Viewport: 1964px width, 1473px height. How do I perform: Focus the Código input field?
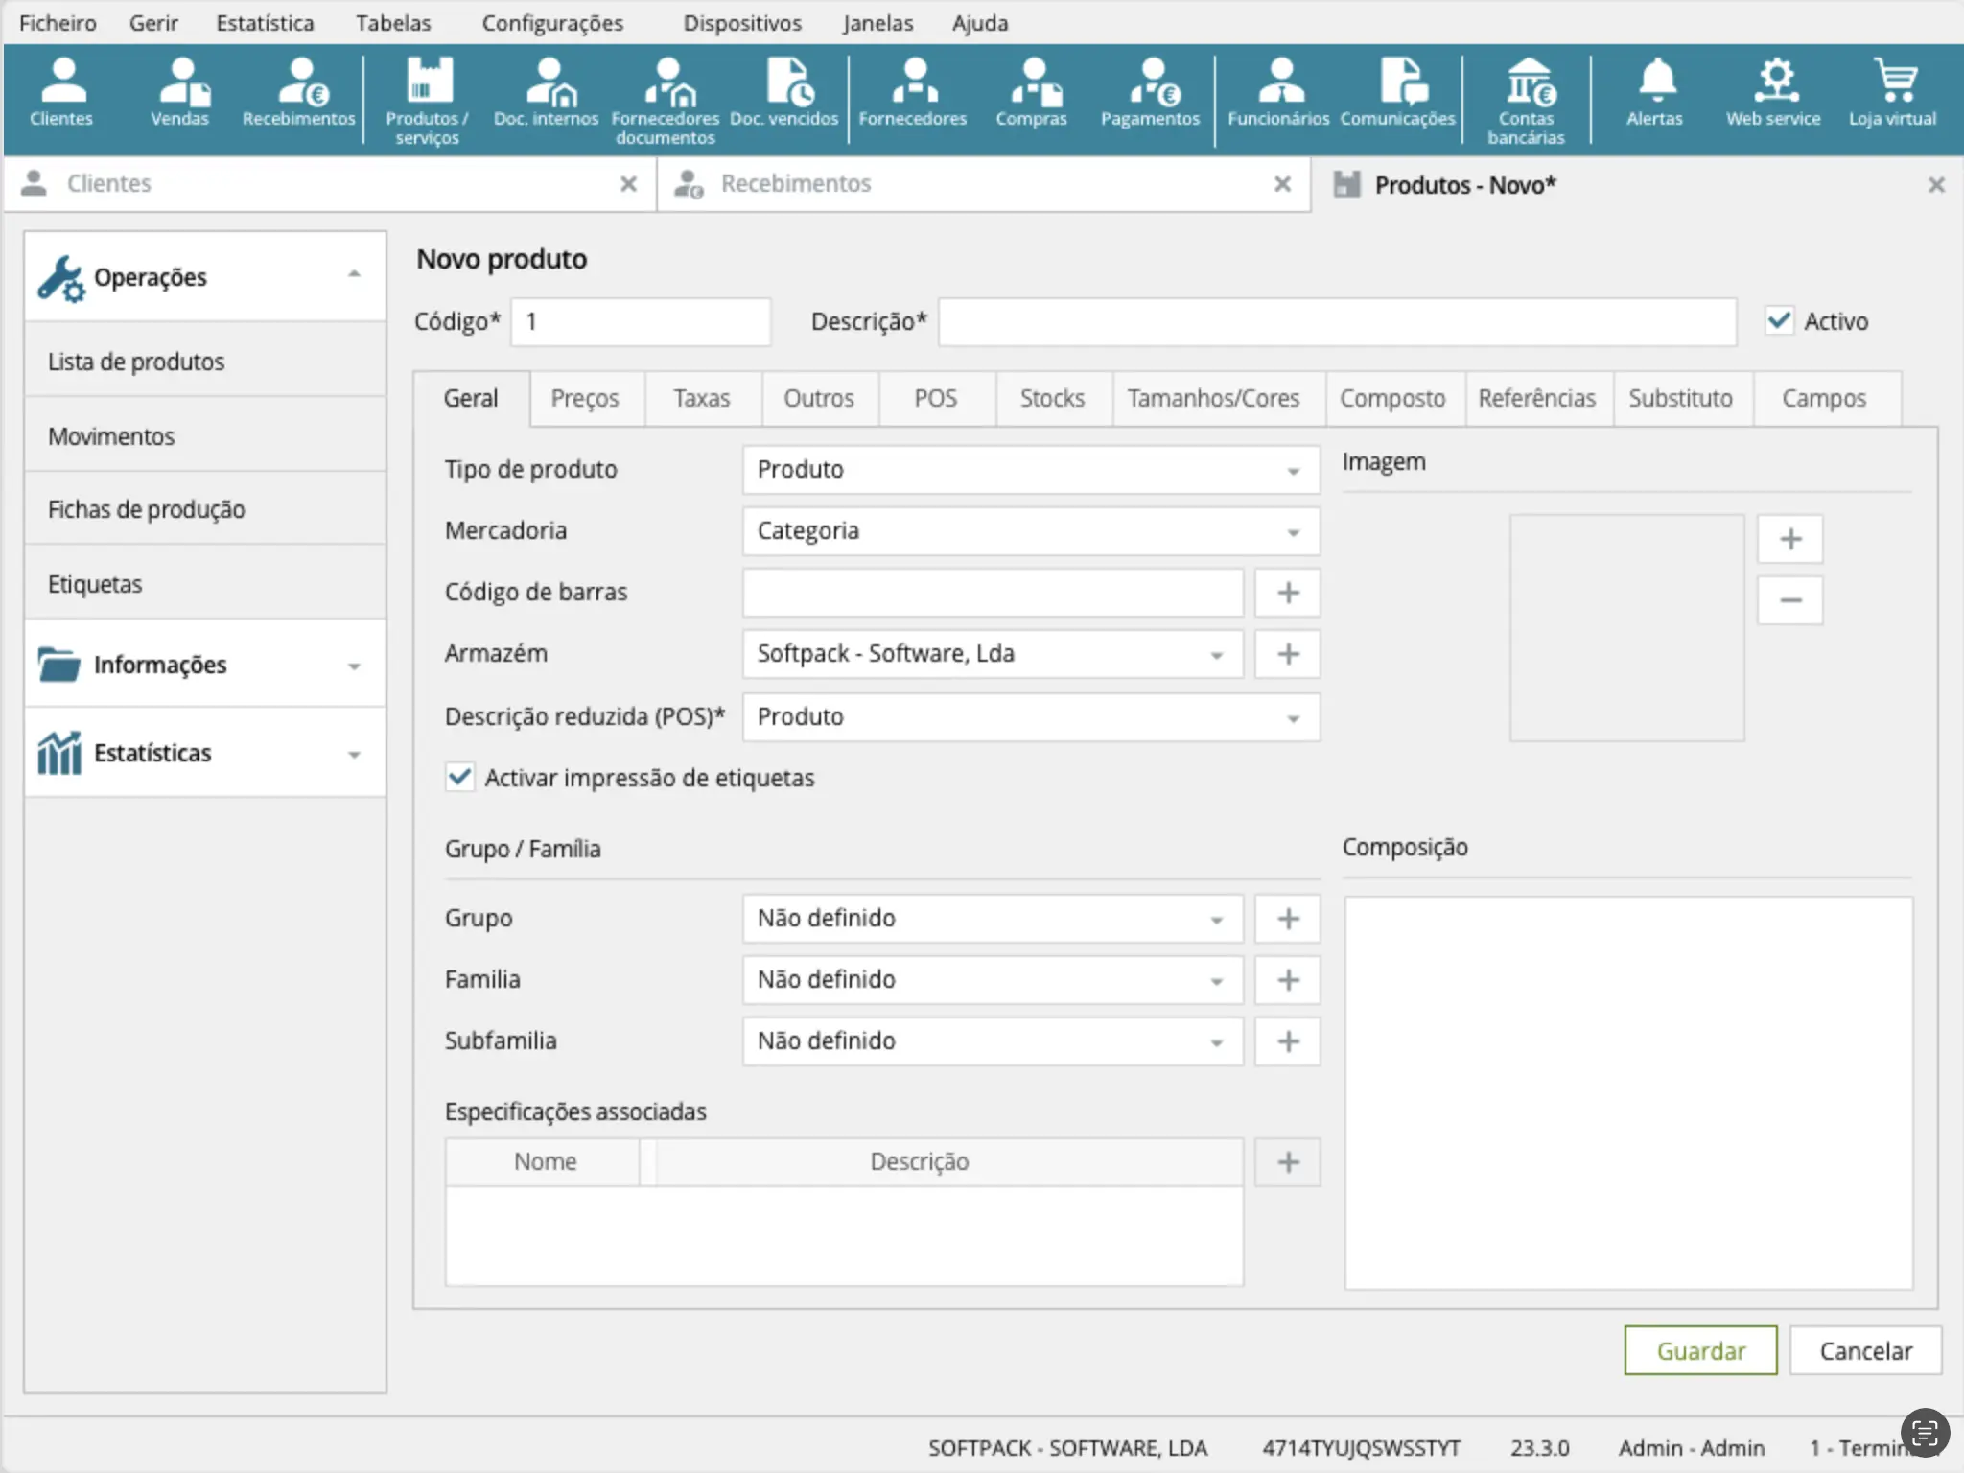tap(641, 321)
